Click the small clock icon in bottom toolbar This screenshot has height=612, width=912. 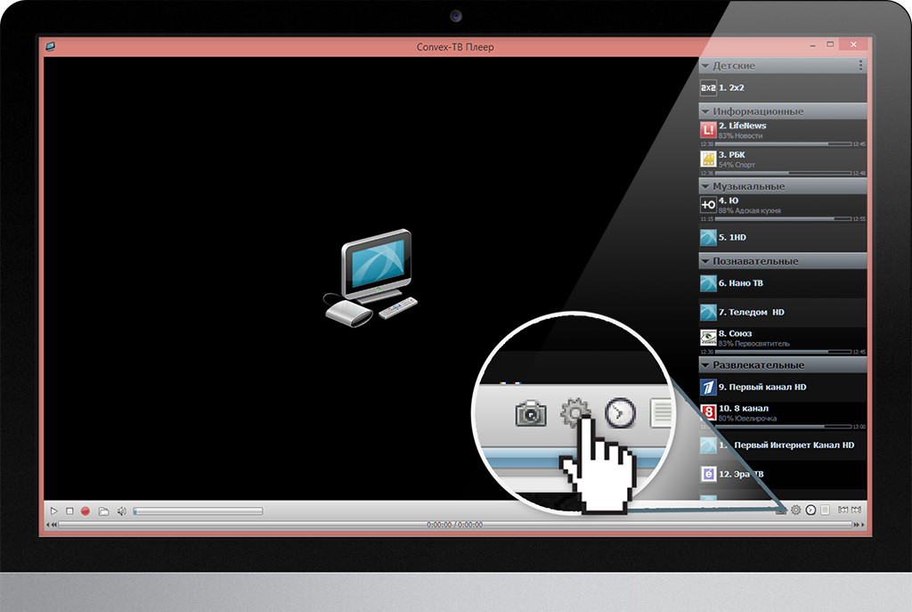pos(810,510)
